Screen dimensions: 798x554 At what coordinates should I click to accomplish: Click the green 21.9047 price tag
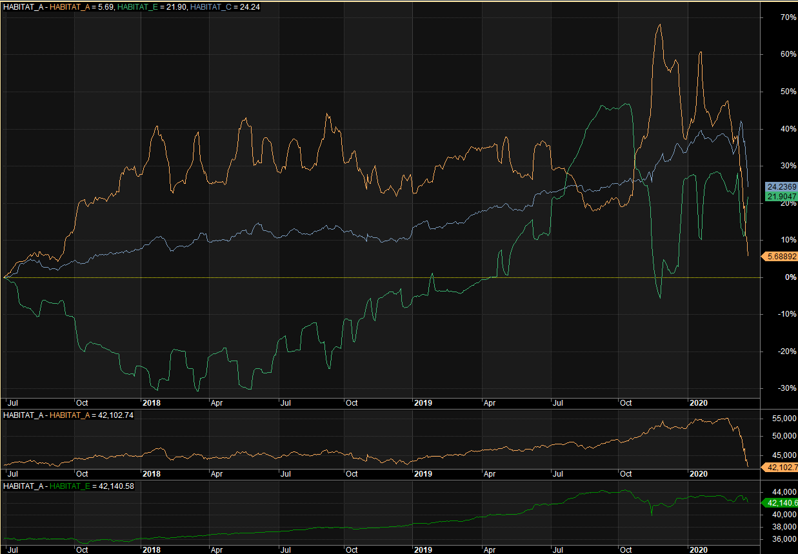point(782,196)
